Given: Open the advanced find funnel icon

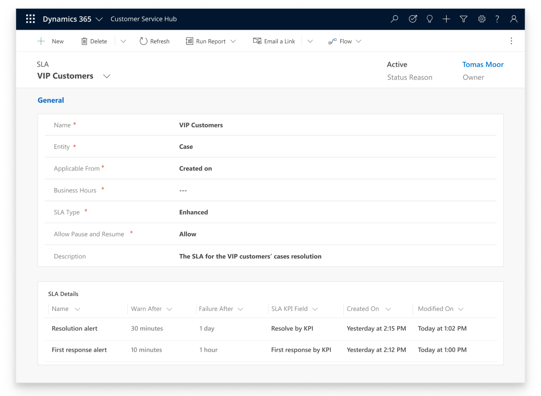Looking at the screenshot, I should [x=464, y=19].
